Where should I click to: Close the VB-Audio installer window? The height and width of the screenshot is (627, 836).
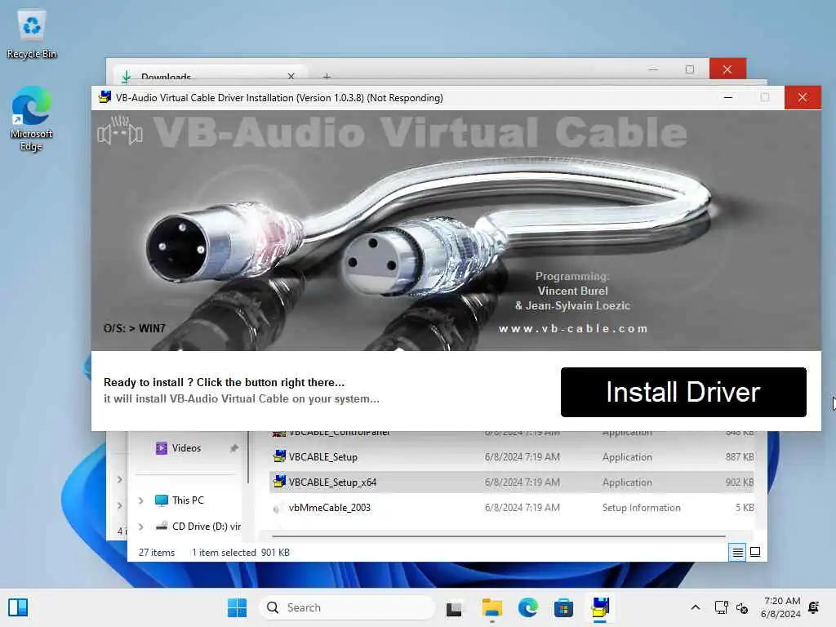(x=803, y=98)
